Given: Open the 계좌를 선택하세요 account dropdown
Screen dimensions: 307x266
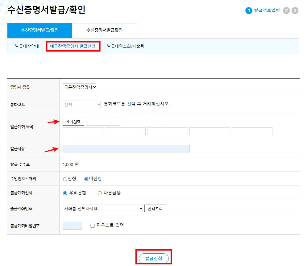Looking at the screenshot, I should point(103,208).
